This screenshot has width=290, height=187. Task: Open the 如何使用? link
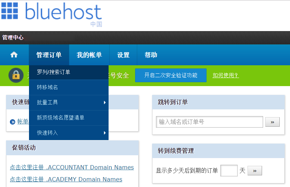click(226, 75)
